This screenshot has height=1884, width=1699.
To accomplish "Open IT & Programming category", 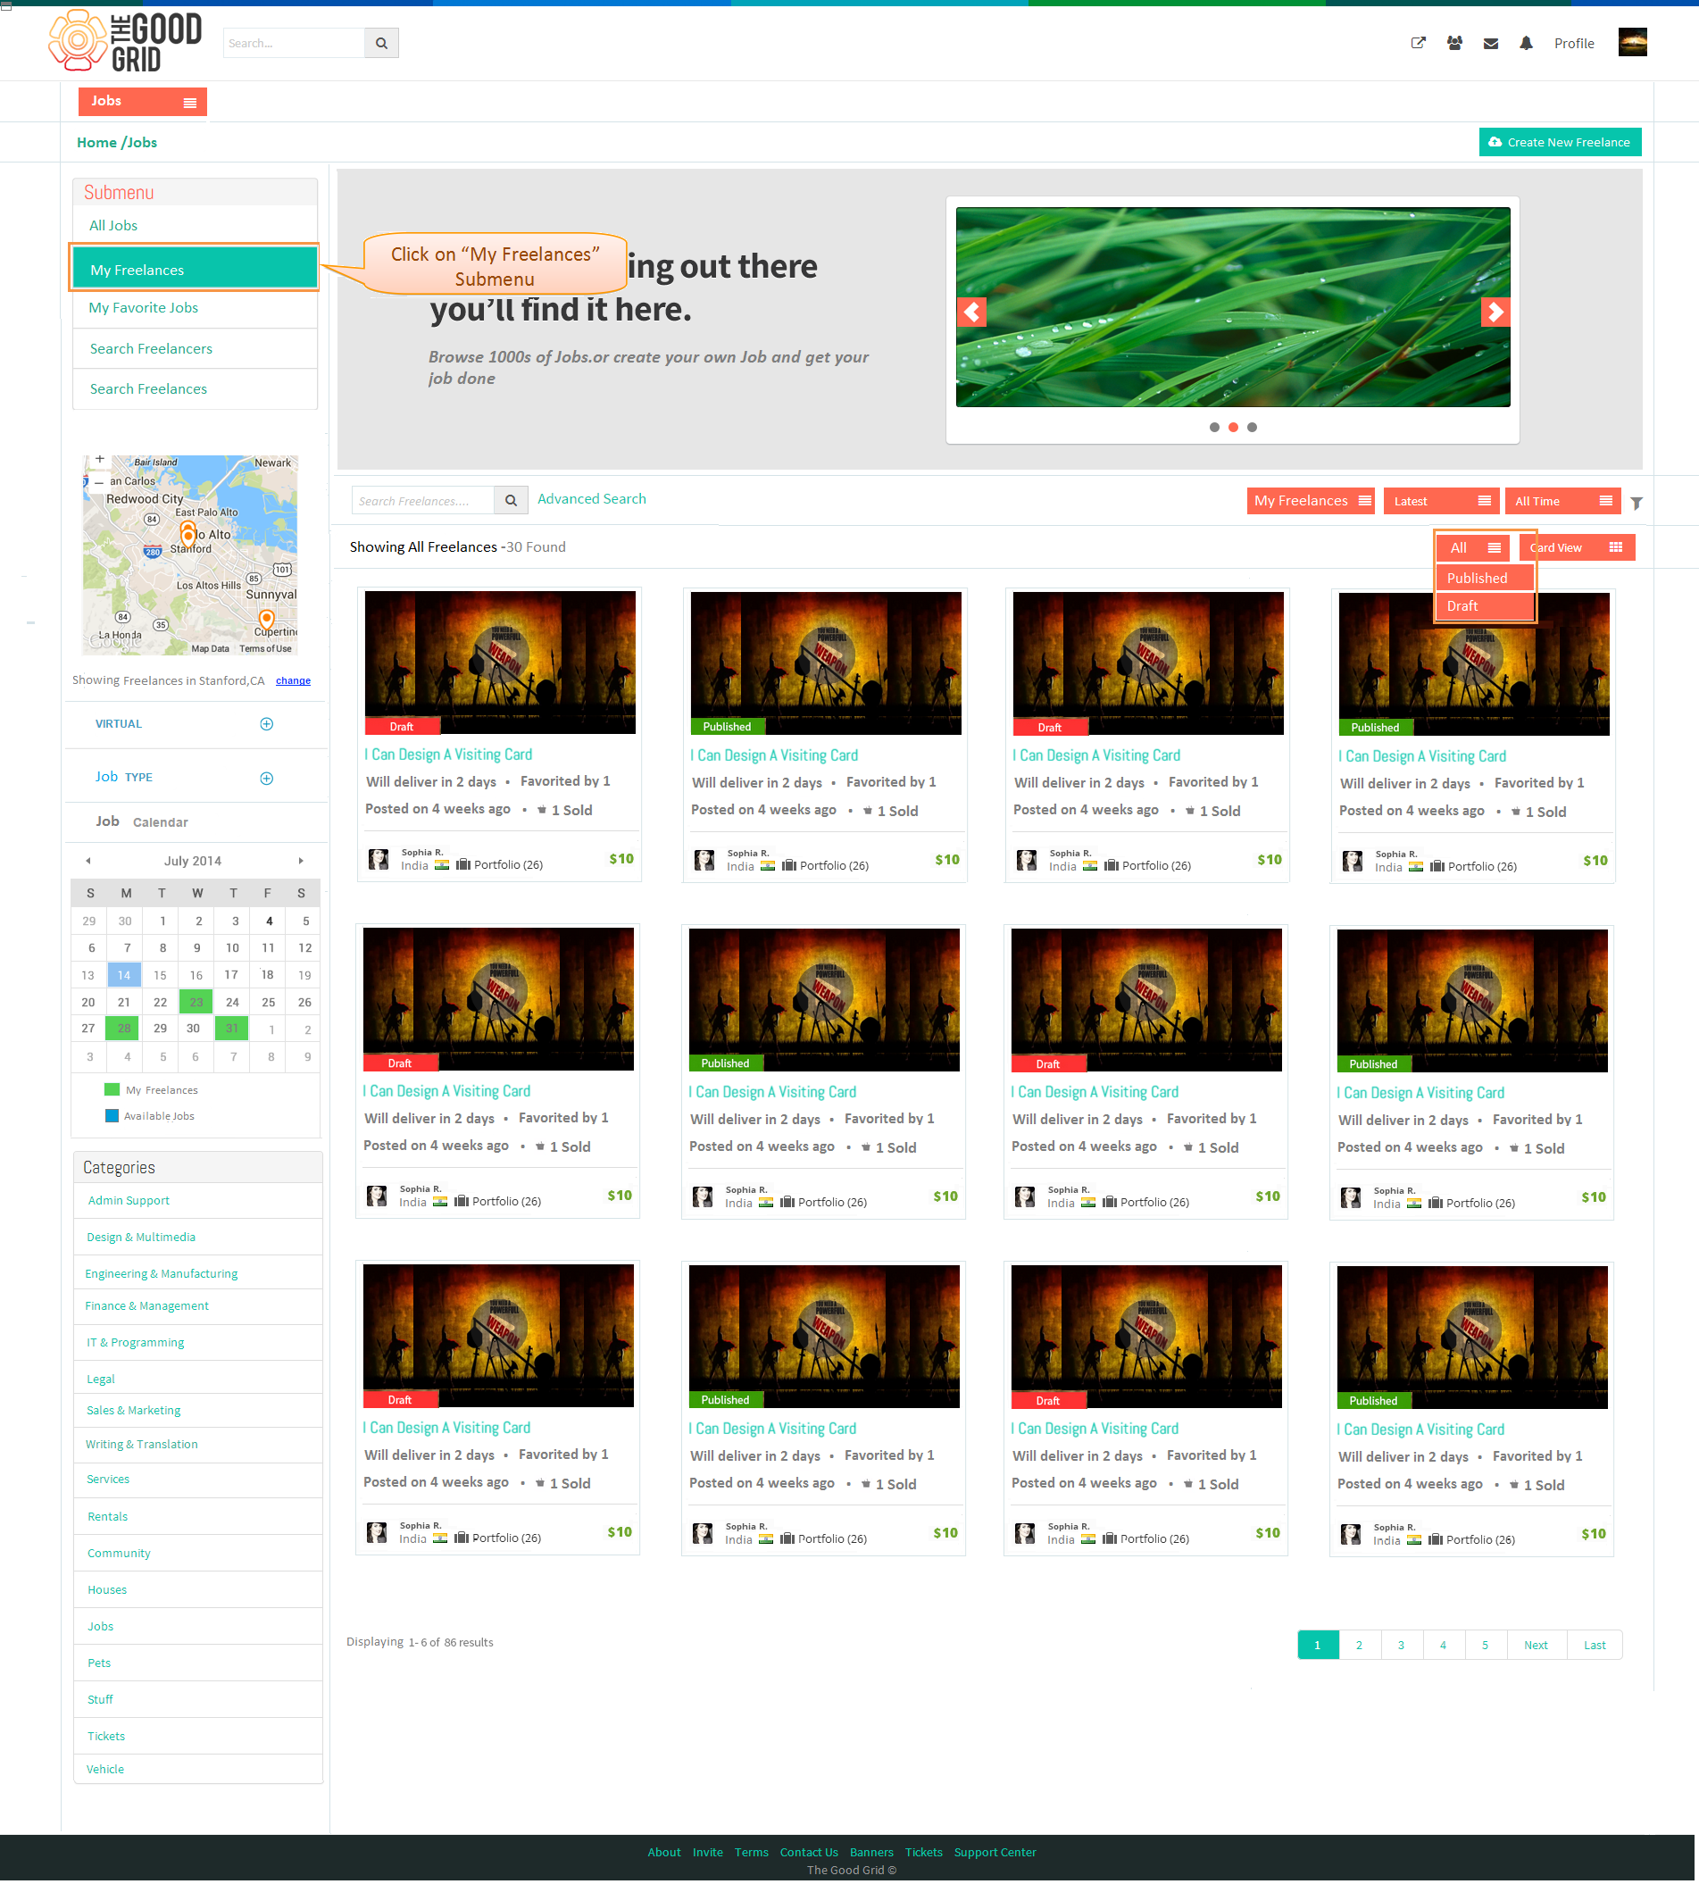I will tap(136, 1344).
